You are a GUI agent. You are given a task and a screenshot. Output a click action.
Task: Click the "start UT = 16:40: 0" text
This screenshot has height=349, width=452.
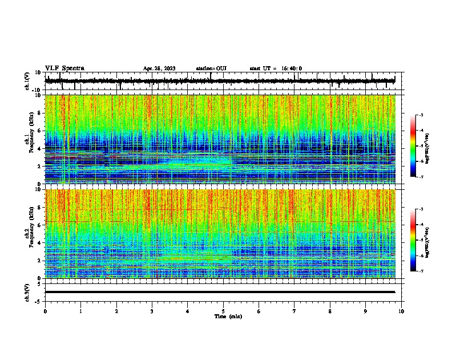pyautogui.click(x=276, y=68)
